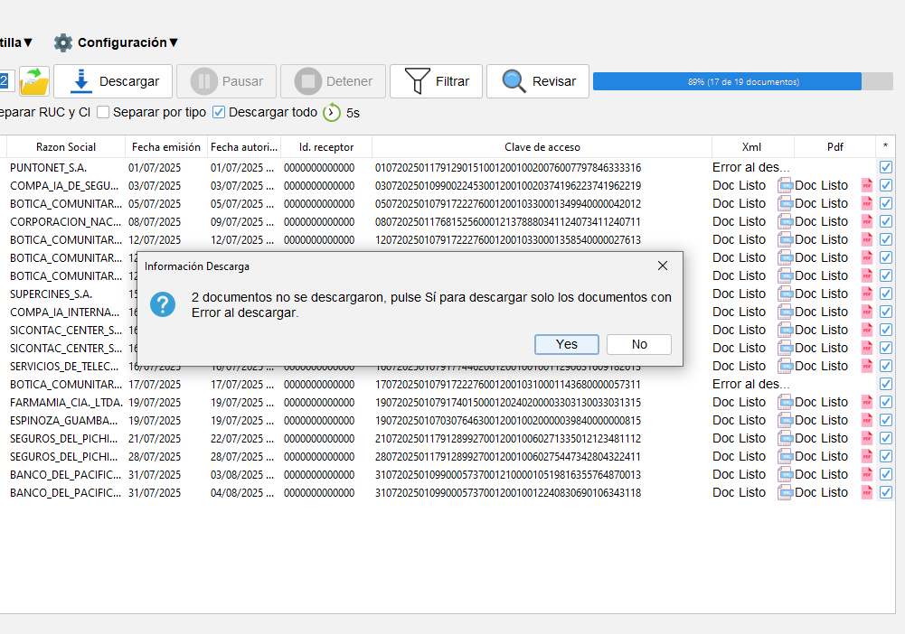This screenshot has width=905, height=634.
Task: Click the Clave de acceso column header
Action: [x=542, y=146]
